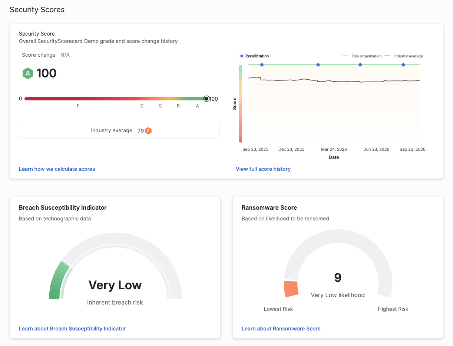Image resolution: width=453 pixels, height=346 pixels.
Task: Click the B grade label under the scale
Action: coord(178,106)
